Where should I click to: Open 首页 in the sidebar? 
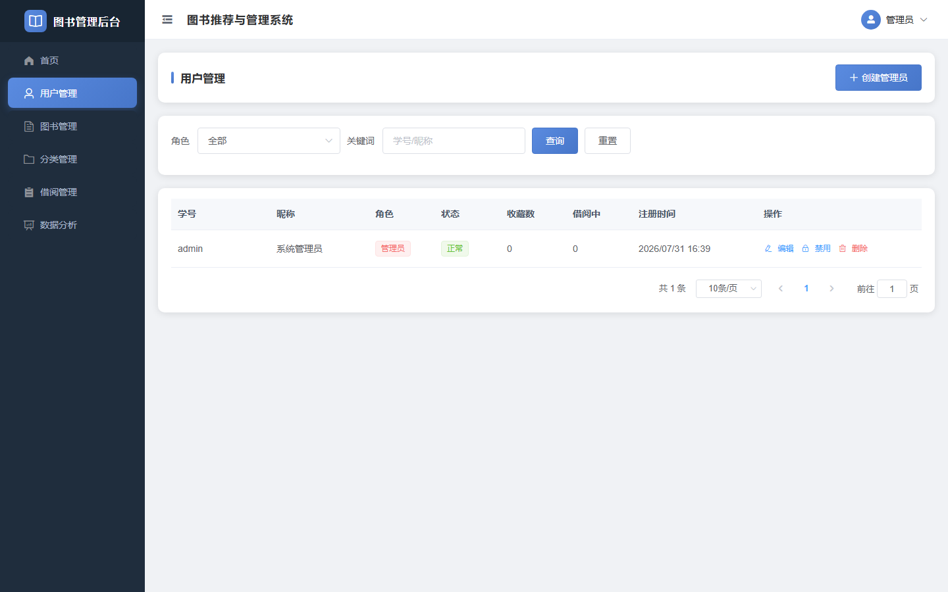pos(72,61)
